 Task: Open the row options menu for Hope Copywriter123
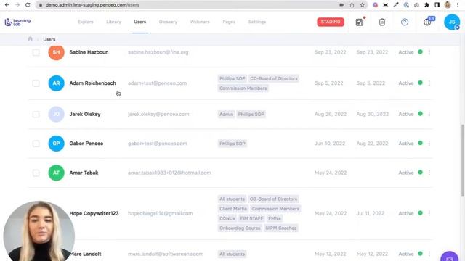coord(429,213)
